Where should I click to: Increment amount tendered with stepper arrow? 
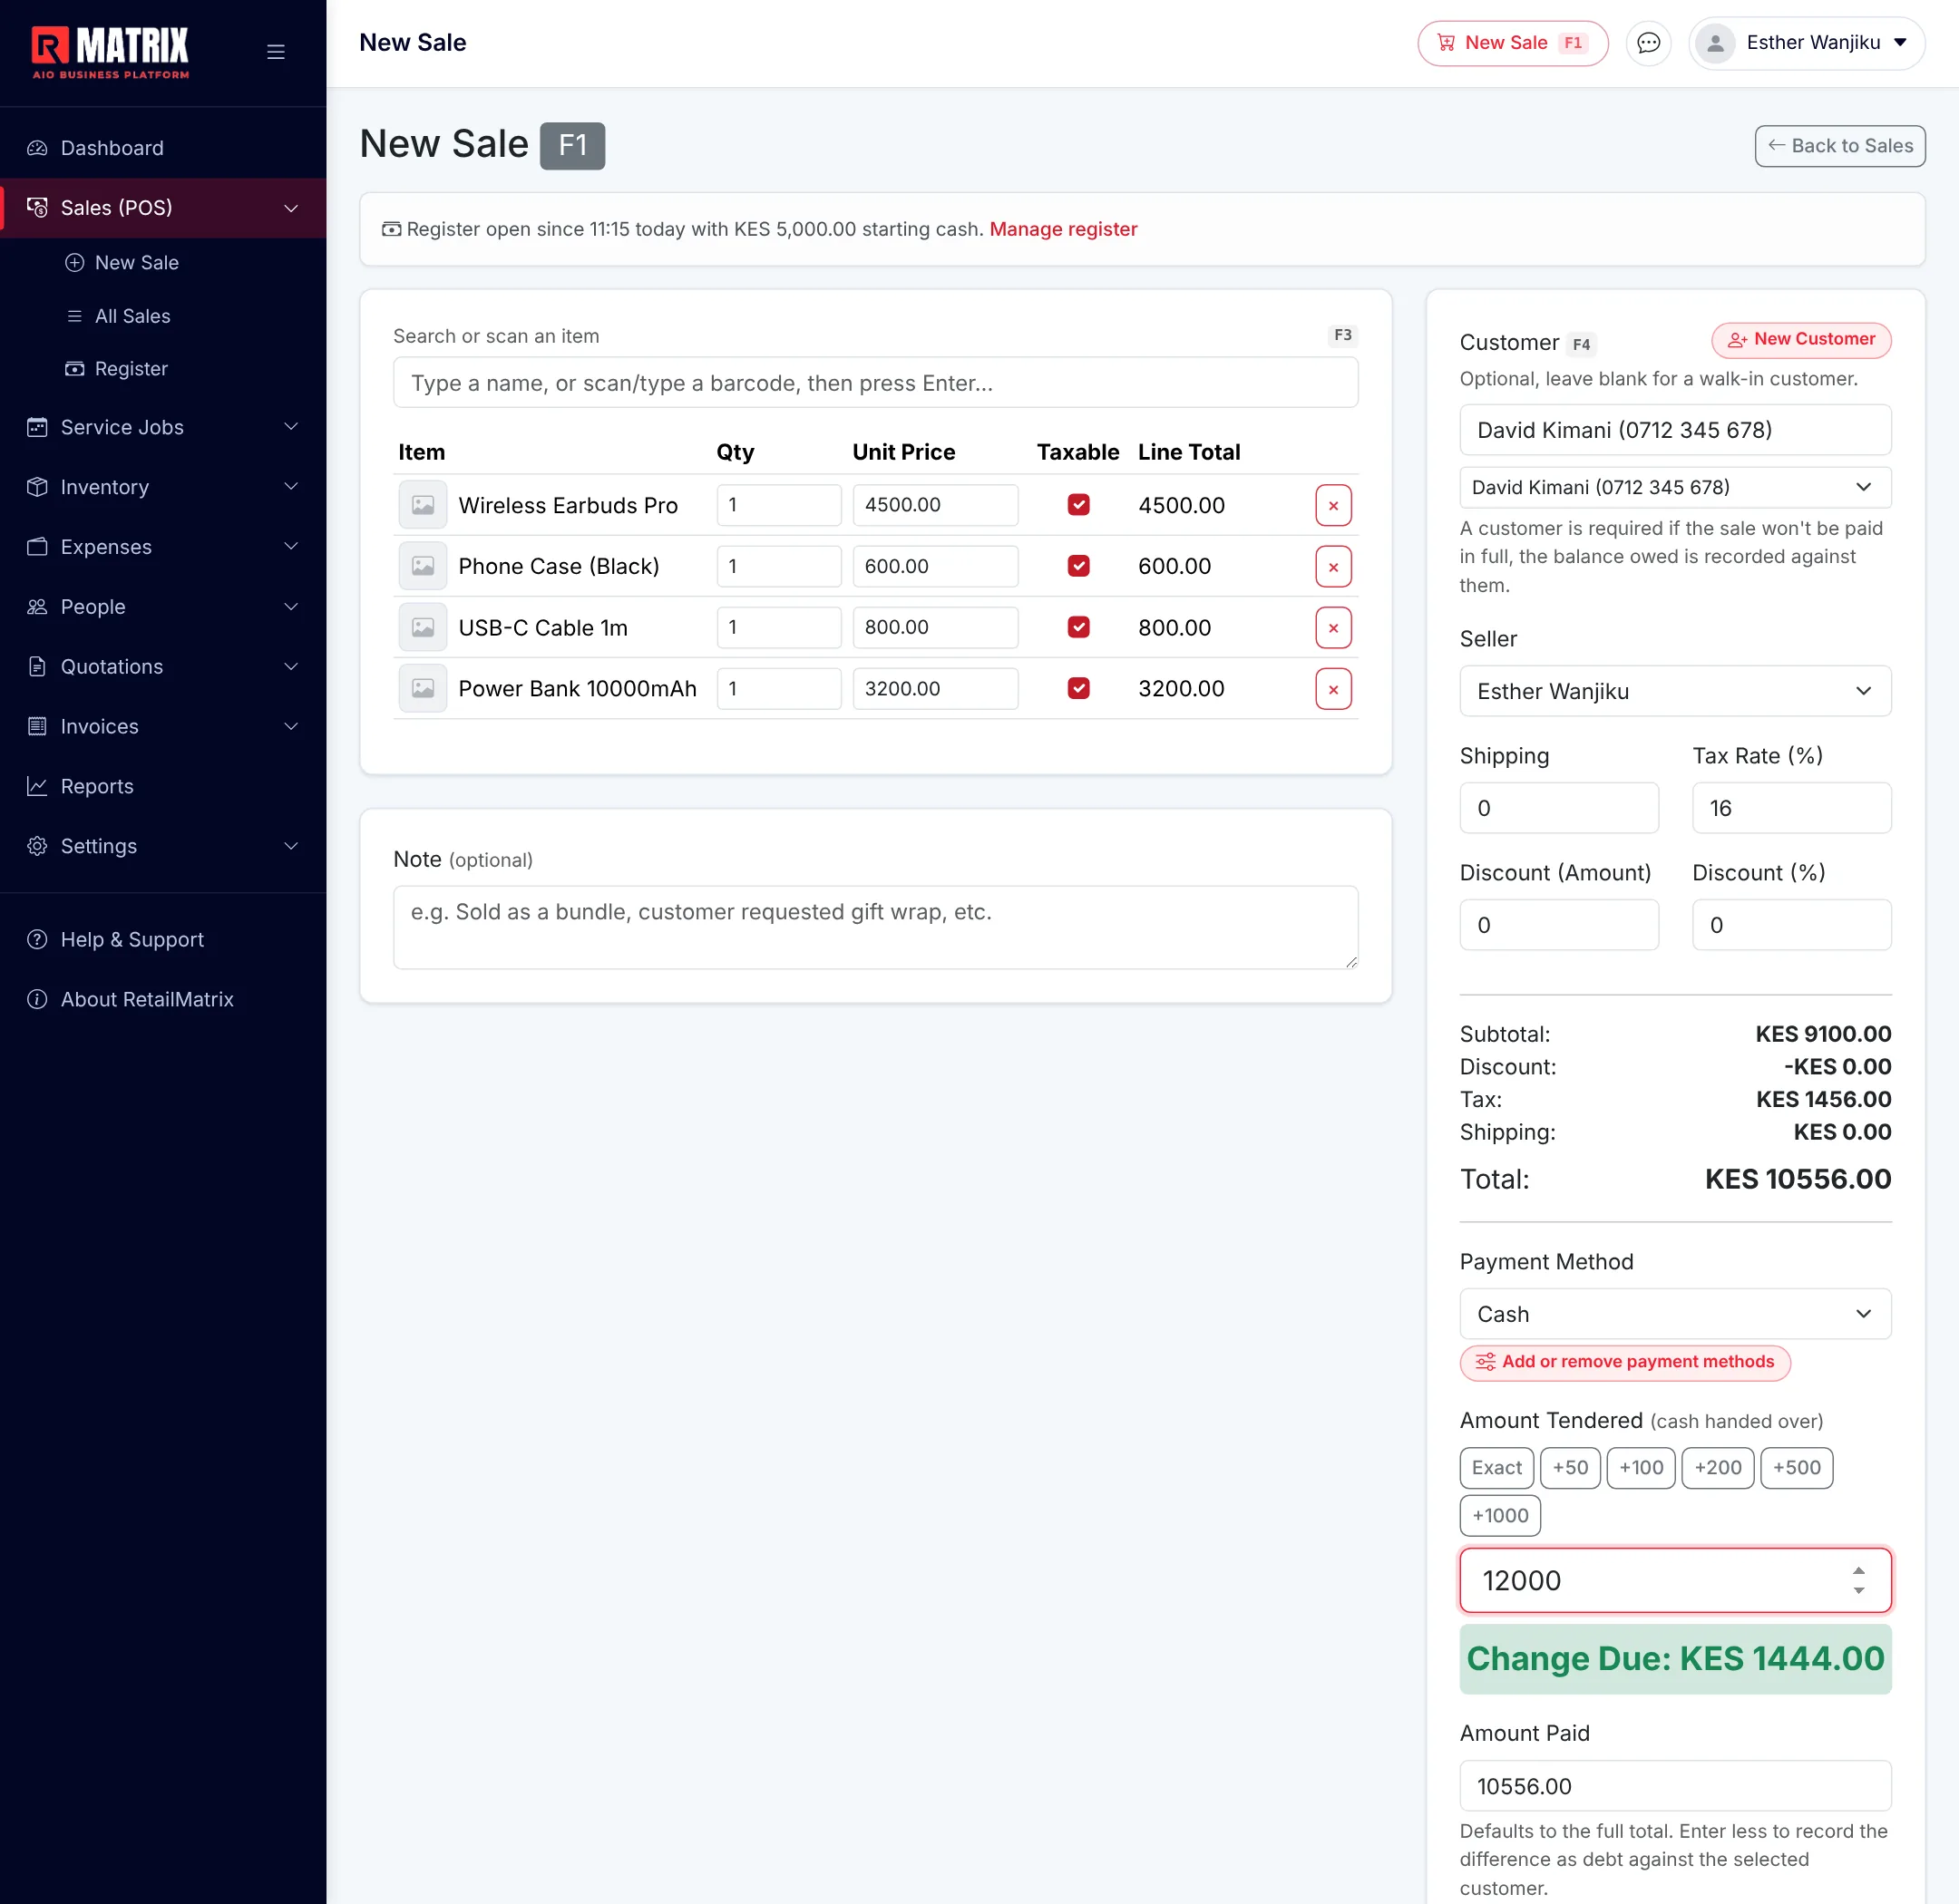pyautogui.click(x=1858, y=1571)
